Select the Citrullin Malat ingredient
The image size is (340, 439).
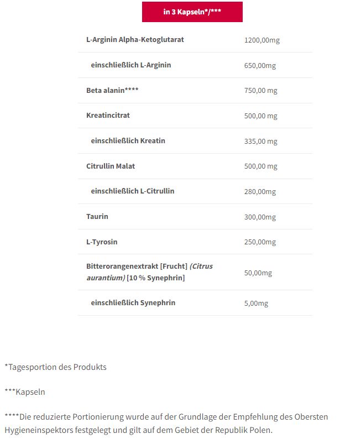point(111,166)
